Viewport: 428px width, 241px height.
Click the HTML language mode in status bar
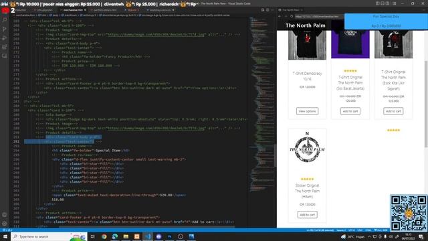pos(368,230)
